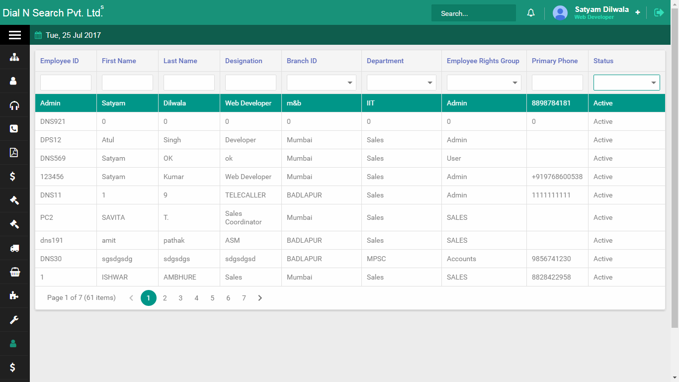The width and height of the screenshot is (679, 382).
Task: Click the Primary Phone filter field
Action: (x=557, y=83)
